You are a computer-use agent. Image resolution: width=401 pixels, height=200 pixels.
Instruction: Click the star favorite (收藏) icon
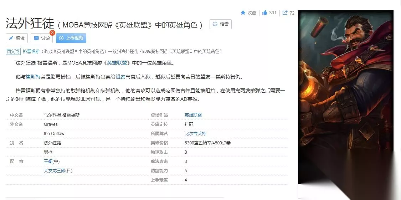pyautogui.click(x=243, y=12)
